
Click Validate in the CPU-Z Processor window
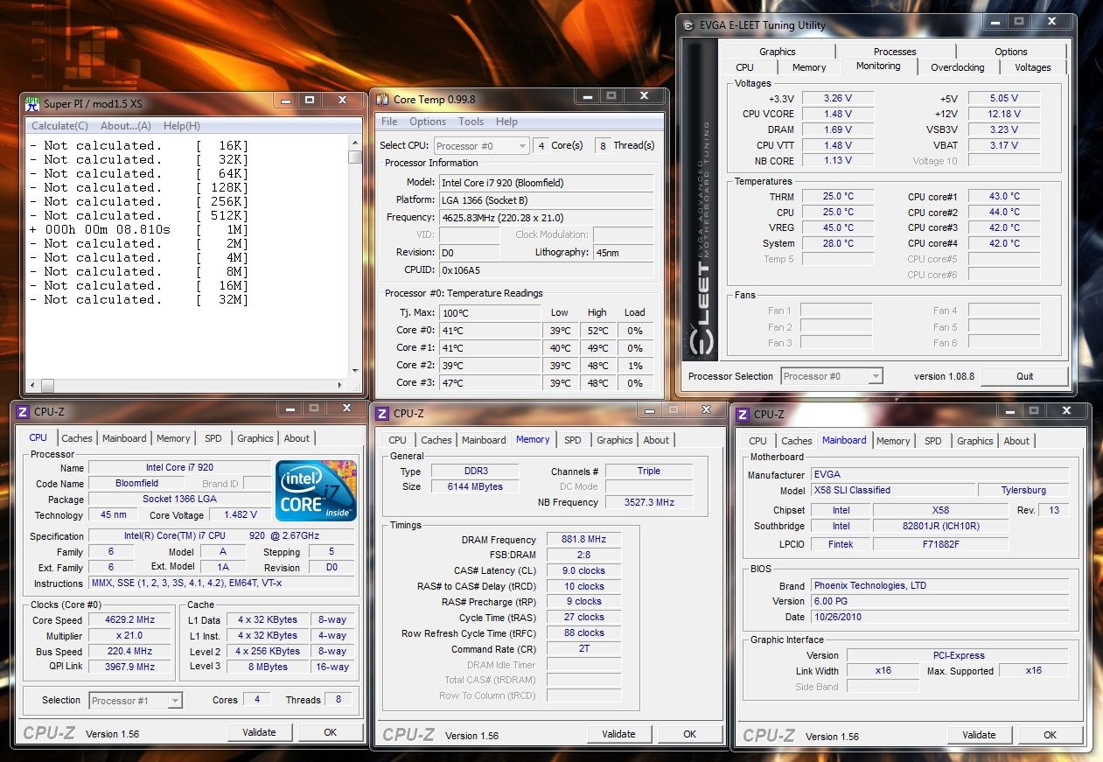[259, 732]
